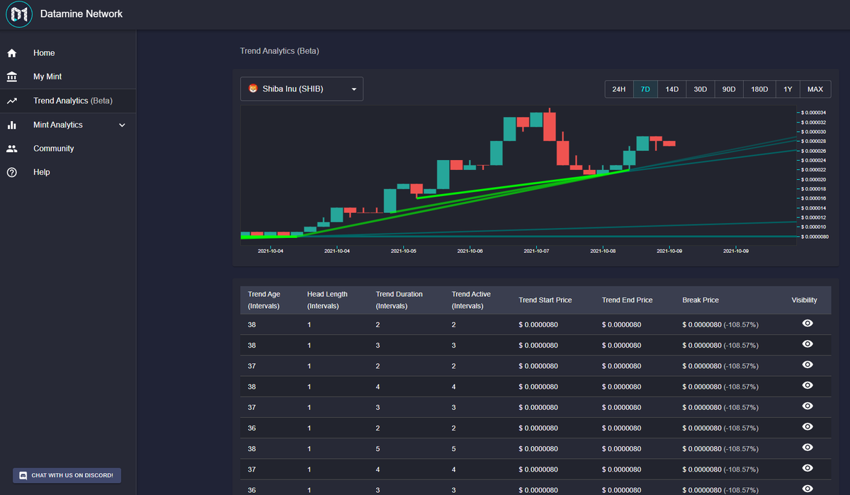Click the Visibility column header
The width and height of the screenshot is (850, 495).
[804, 300]
